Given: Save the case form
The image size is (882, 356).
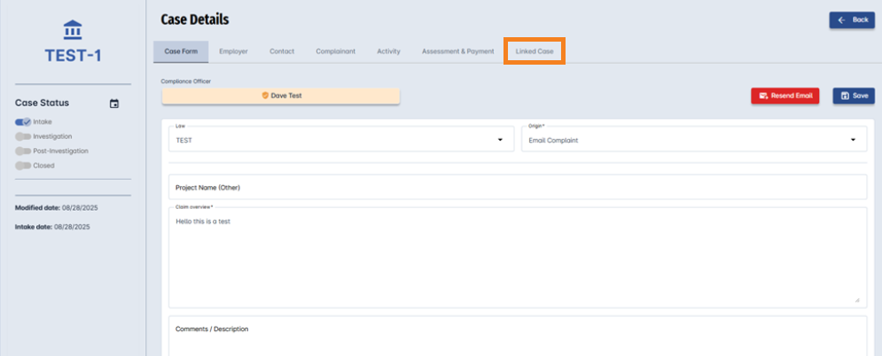Looking at the screenshot, I should pyautogui.click(x=854, y=96).
